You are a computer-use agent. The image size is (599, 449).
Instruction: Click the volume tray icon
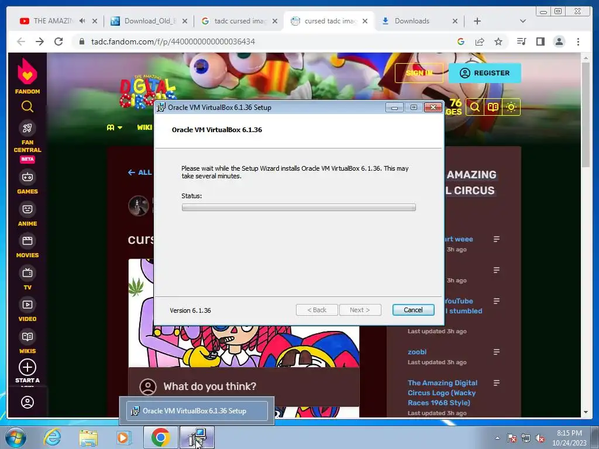pyautogui.click(x=540, y=438)
